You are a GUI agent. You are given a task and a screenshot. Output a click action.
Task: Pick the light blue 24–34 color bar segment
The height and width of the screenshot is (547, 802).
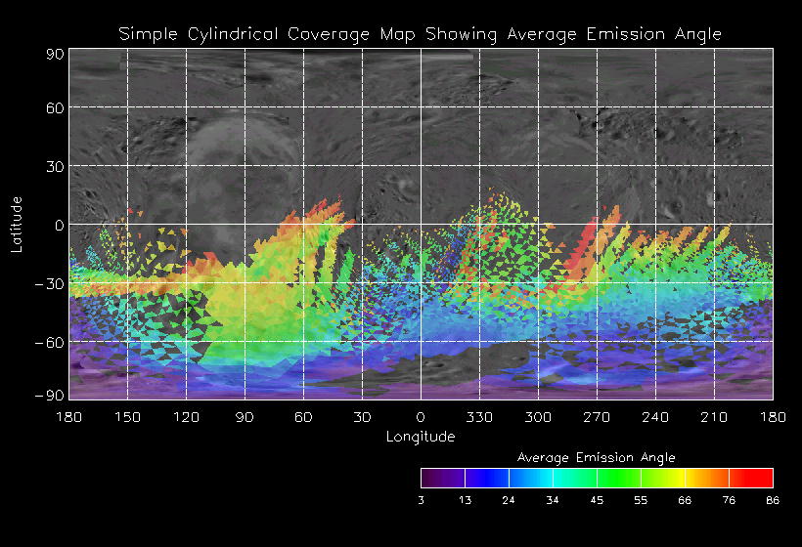531,478
